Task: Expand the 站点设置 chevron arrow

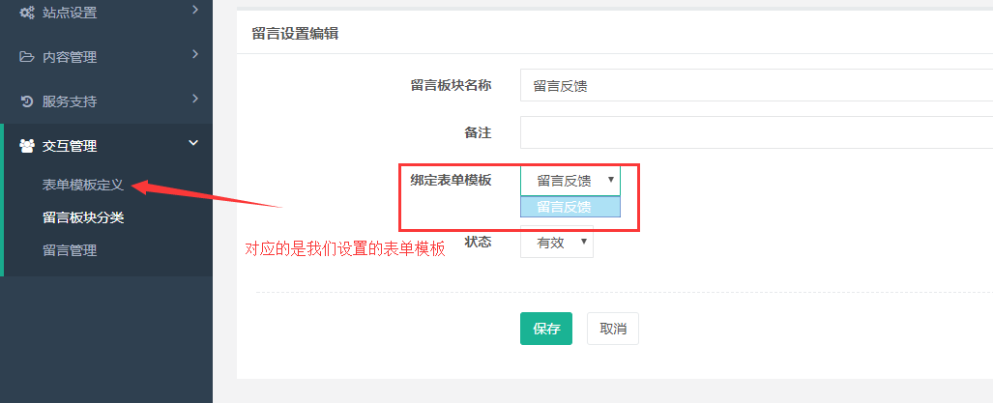Action: pos(194,11)
